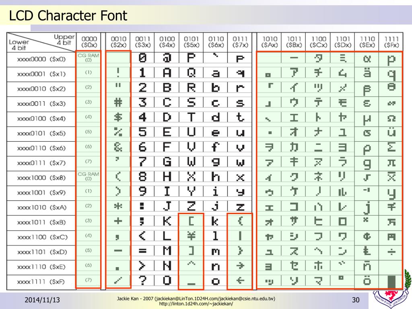Click the date '2014/11/13' in the footer
The width and height of the screenshot is (412, 309).
click(42, 300)
